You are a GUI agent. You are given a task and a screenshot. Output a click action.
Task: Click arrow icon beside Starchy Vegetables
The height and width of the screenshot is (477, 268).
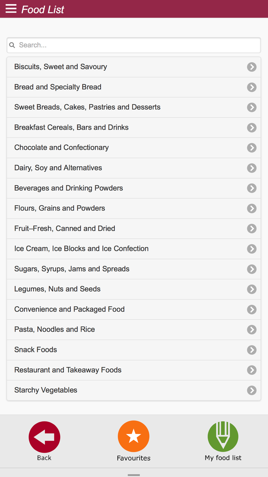(252, 390)
